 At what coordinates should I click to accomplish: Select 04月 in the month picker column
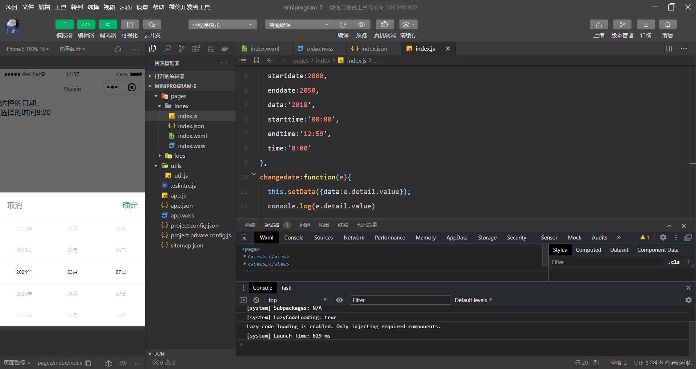(x=72, y=294)
